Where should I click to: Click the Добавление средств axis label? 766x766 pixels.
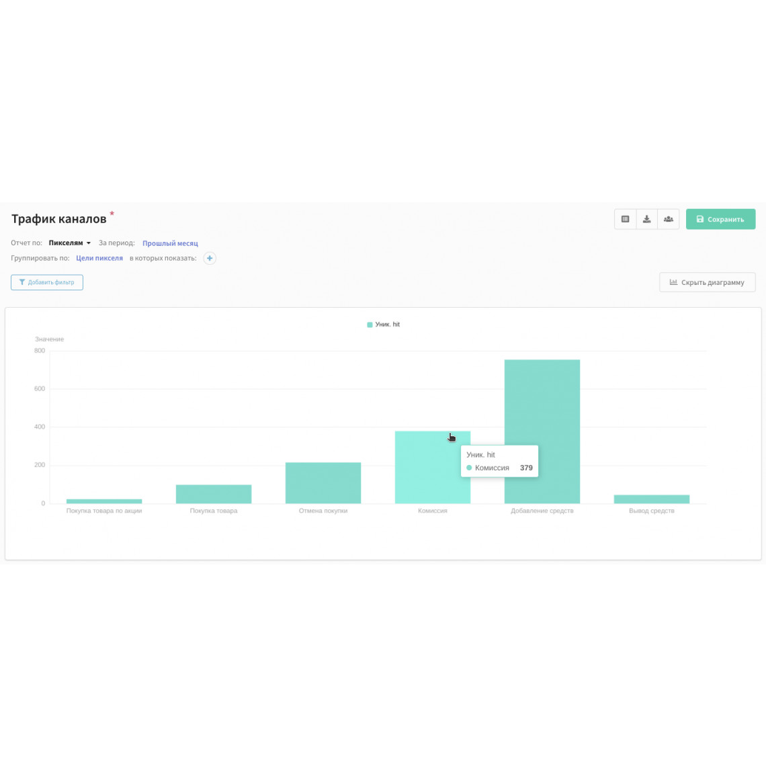click(542, 511)
